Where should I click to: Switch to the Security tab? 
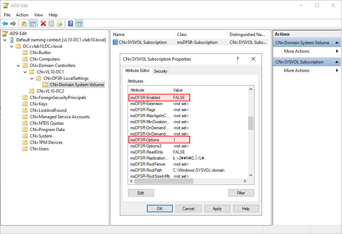(x=160, y=71)
